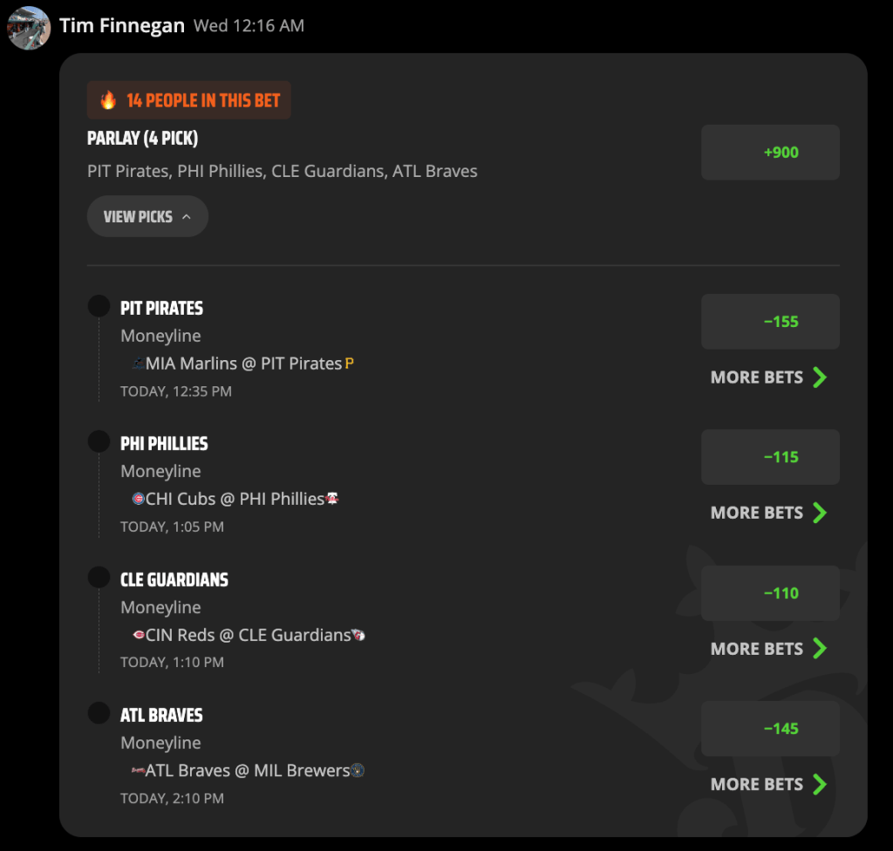Open More Bets arrow for Marlins at Pirates
This screenshot has height=851, width=893.
click(x=820, y=377)
